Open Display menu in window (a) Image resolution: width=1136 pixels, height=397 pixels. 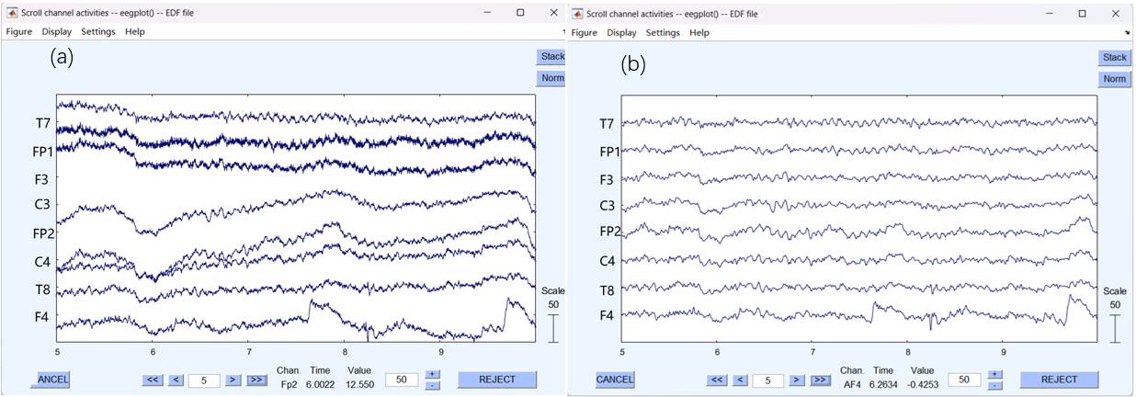click(x=56, y=31)
